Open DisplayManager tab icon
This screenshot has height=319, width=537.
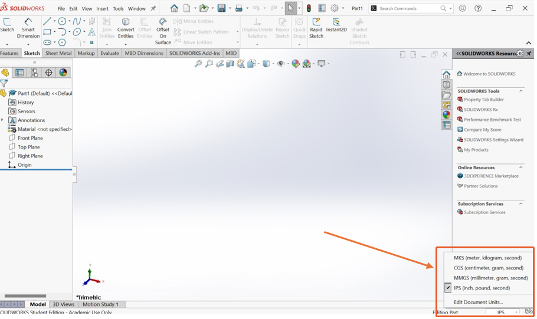point(63,73)
